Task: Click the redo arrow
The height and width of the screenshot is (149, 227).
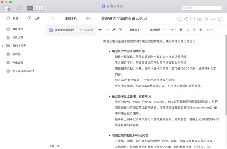Action: 107,30
